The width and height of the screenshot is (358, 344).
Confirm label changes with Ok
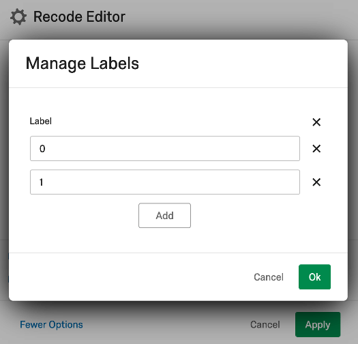coord(314,277)
